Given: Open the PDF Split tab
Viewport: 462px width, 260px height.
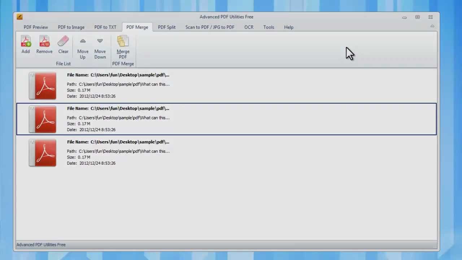Looking at the screenshot, I should pos(167,27).
